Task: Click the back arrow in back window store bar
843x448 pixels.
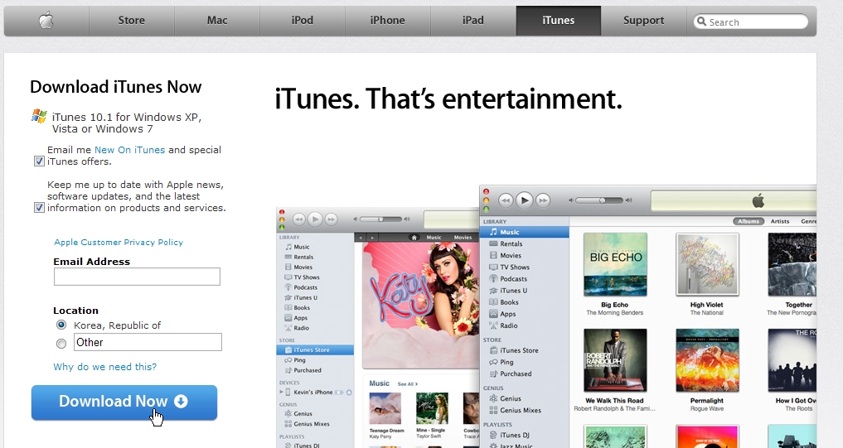Action: coord(361,238)
